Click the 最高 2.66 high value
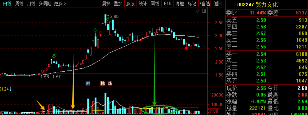This screenshot has height=115, width=308. pos(303,95)
